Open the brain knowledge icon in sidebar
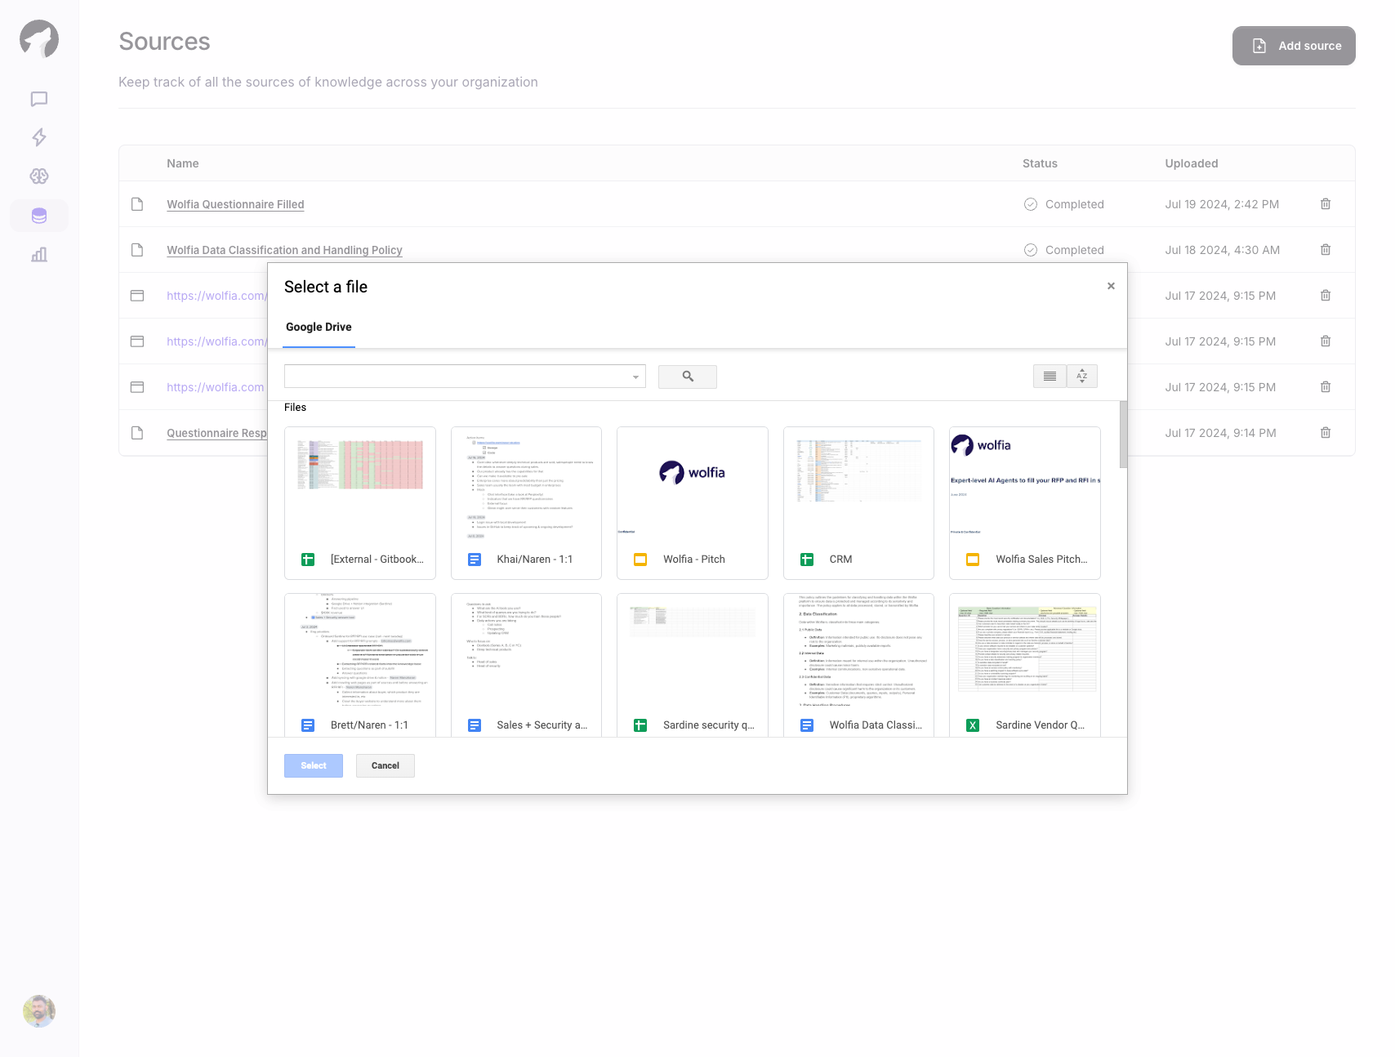 [38, 176]
